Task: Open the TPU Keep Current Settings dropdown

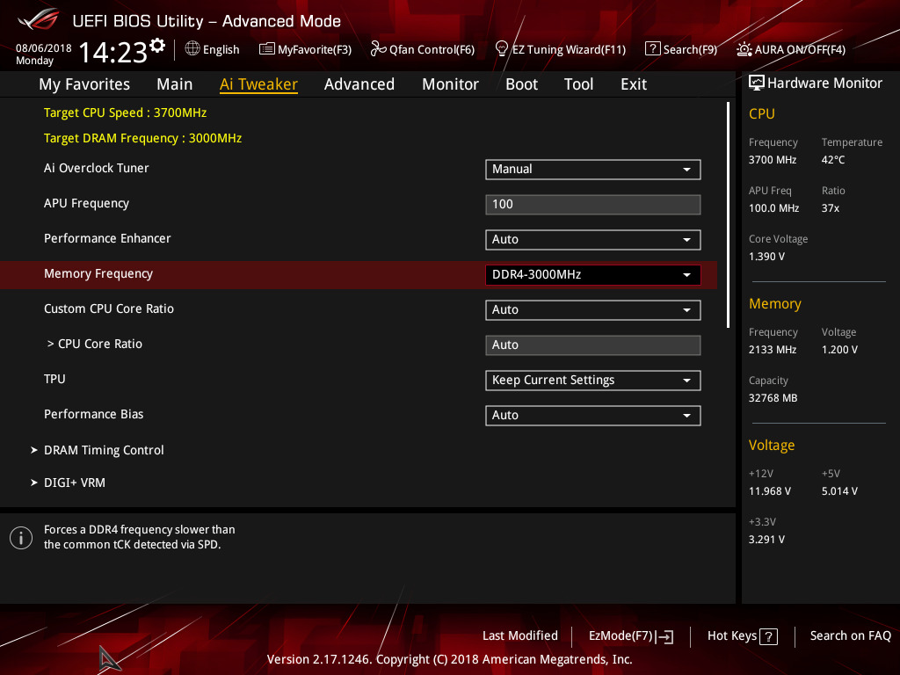Action: tap(593, 380)
